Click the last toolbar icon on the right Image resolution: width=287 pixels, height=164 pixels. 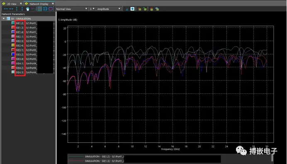click(x=157, y=9)
